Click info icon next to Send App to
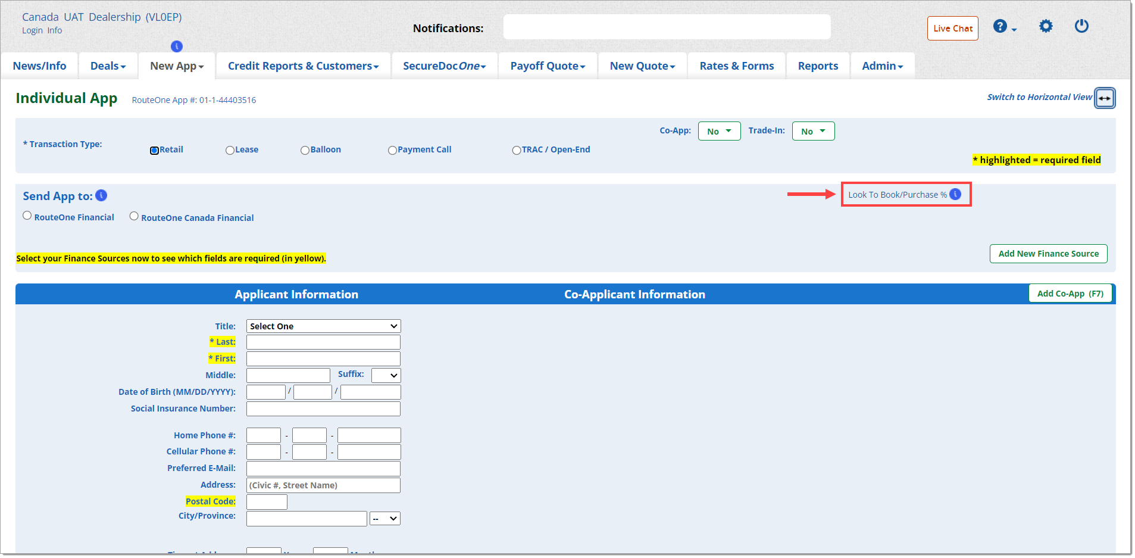The image size is (1135, 558). 101,195
